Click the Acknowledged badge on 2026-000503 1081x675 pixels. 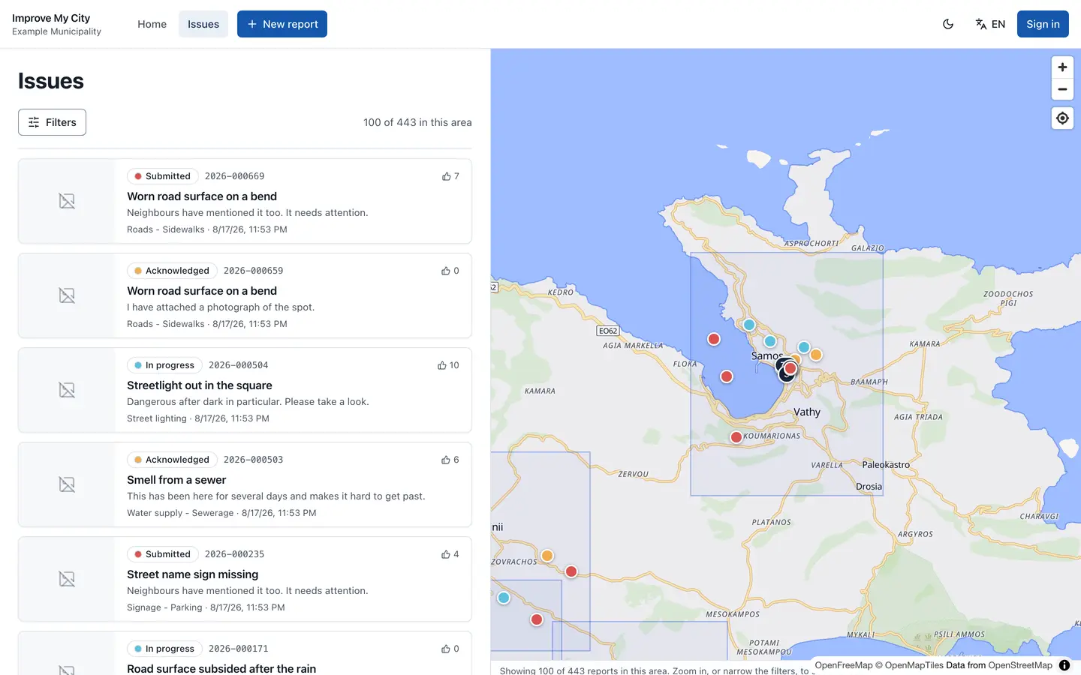[172, 460]
